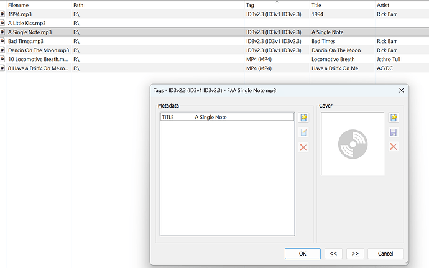The width and height of the screenshot is (429, 268).
Task: Click the Rick Barr artist cell in 1994 row
Action: 387,14
